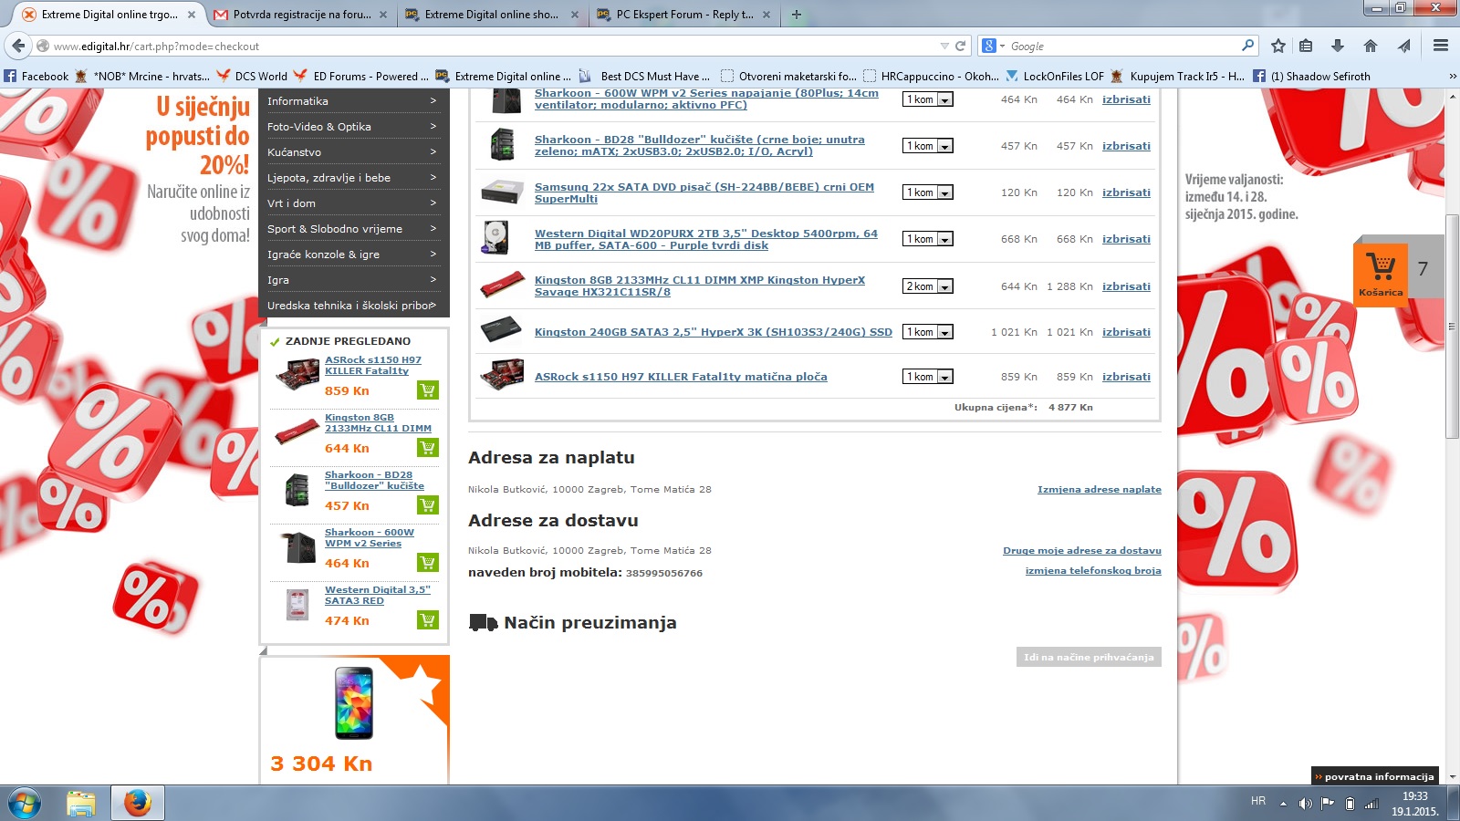
Task: Add Sharkoon 600W 464 Kn item to cart
Action: click(x=427, y=563)
